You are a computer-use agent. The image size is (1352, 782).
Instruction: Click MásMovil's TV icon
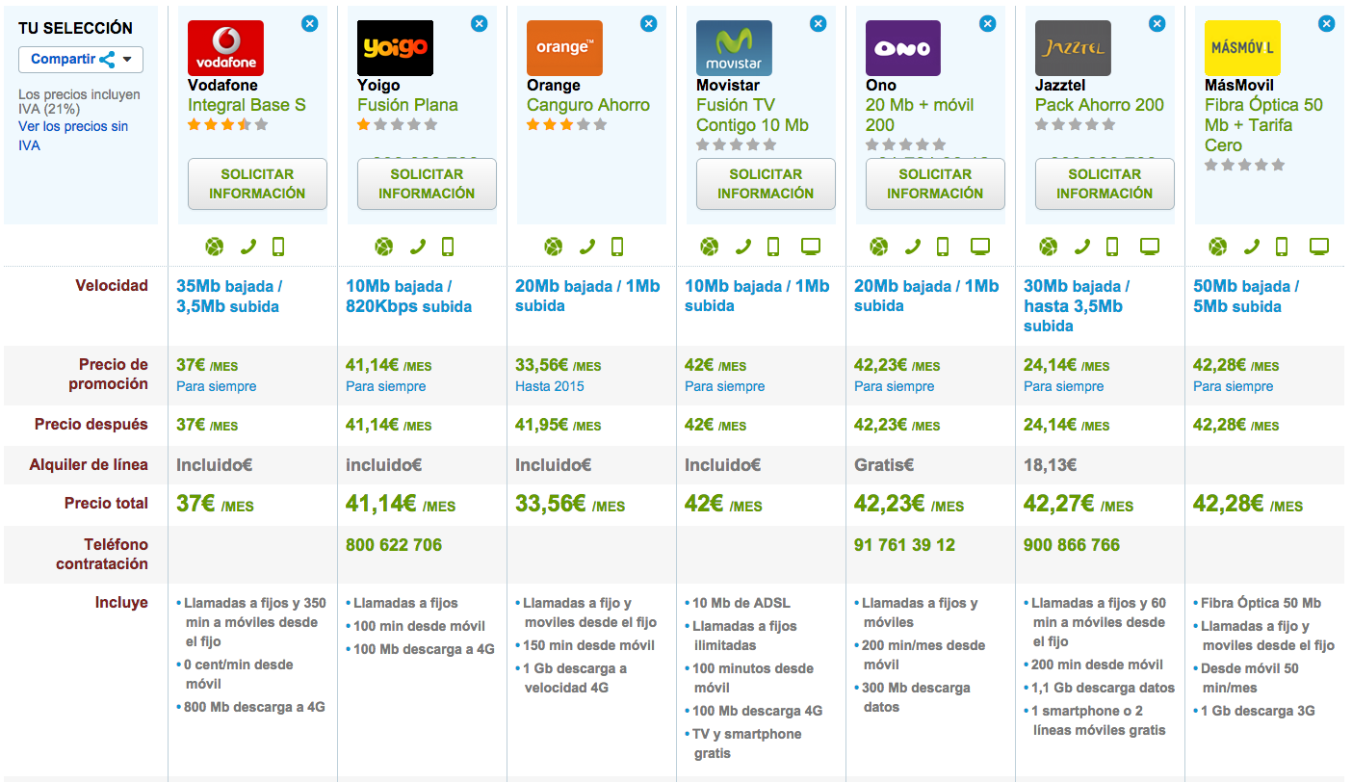coord(1319,247)
